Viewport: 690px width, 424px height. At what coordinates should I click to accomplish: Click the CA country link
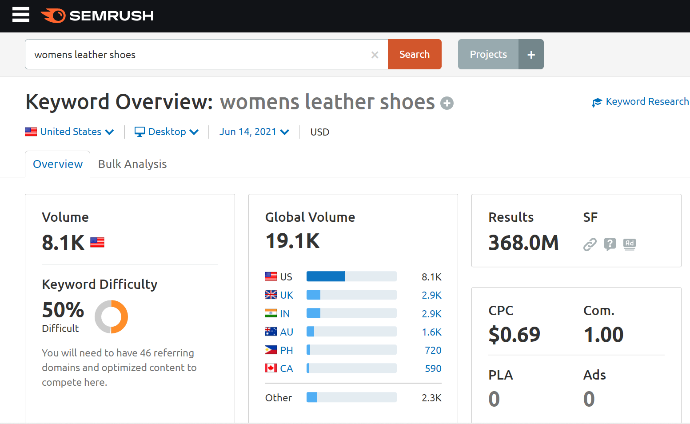287,368
